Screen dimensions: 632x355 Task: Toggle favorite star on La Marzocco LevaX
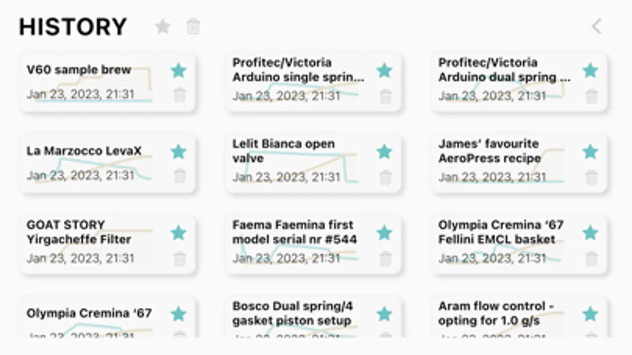coord(179,152)
